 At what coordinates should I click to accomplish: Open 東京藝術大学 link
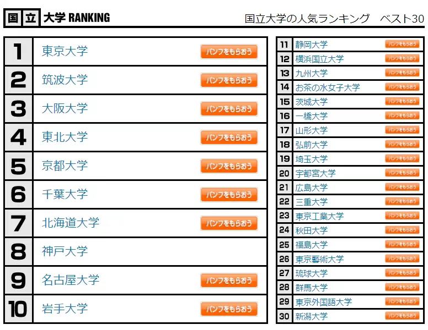tap(319, 259)
